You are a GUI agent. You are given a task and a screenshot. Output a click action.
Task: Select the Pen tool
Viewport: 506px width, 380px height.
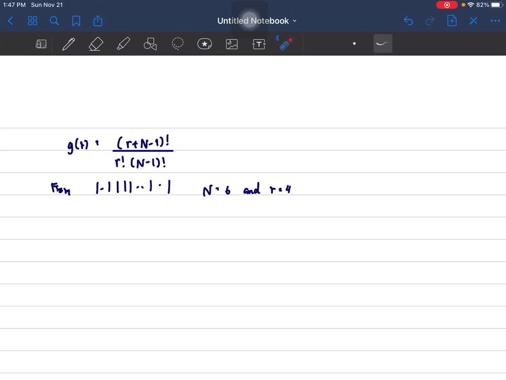[68, 44]
